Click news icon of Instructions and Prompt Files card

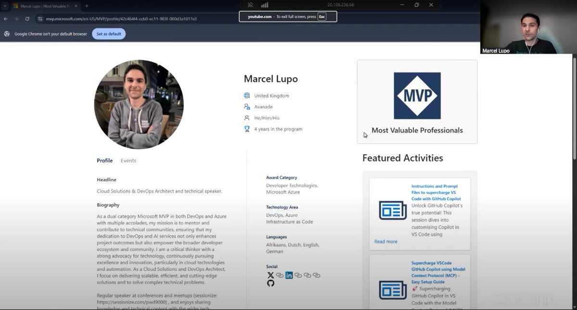tap(393, 210)
